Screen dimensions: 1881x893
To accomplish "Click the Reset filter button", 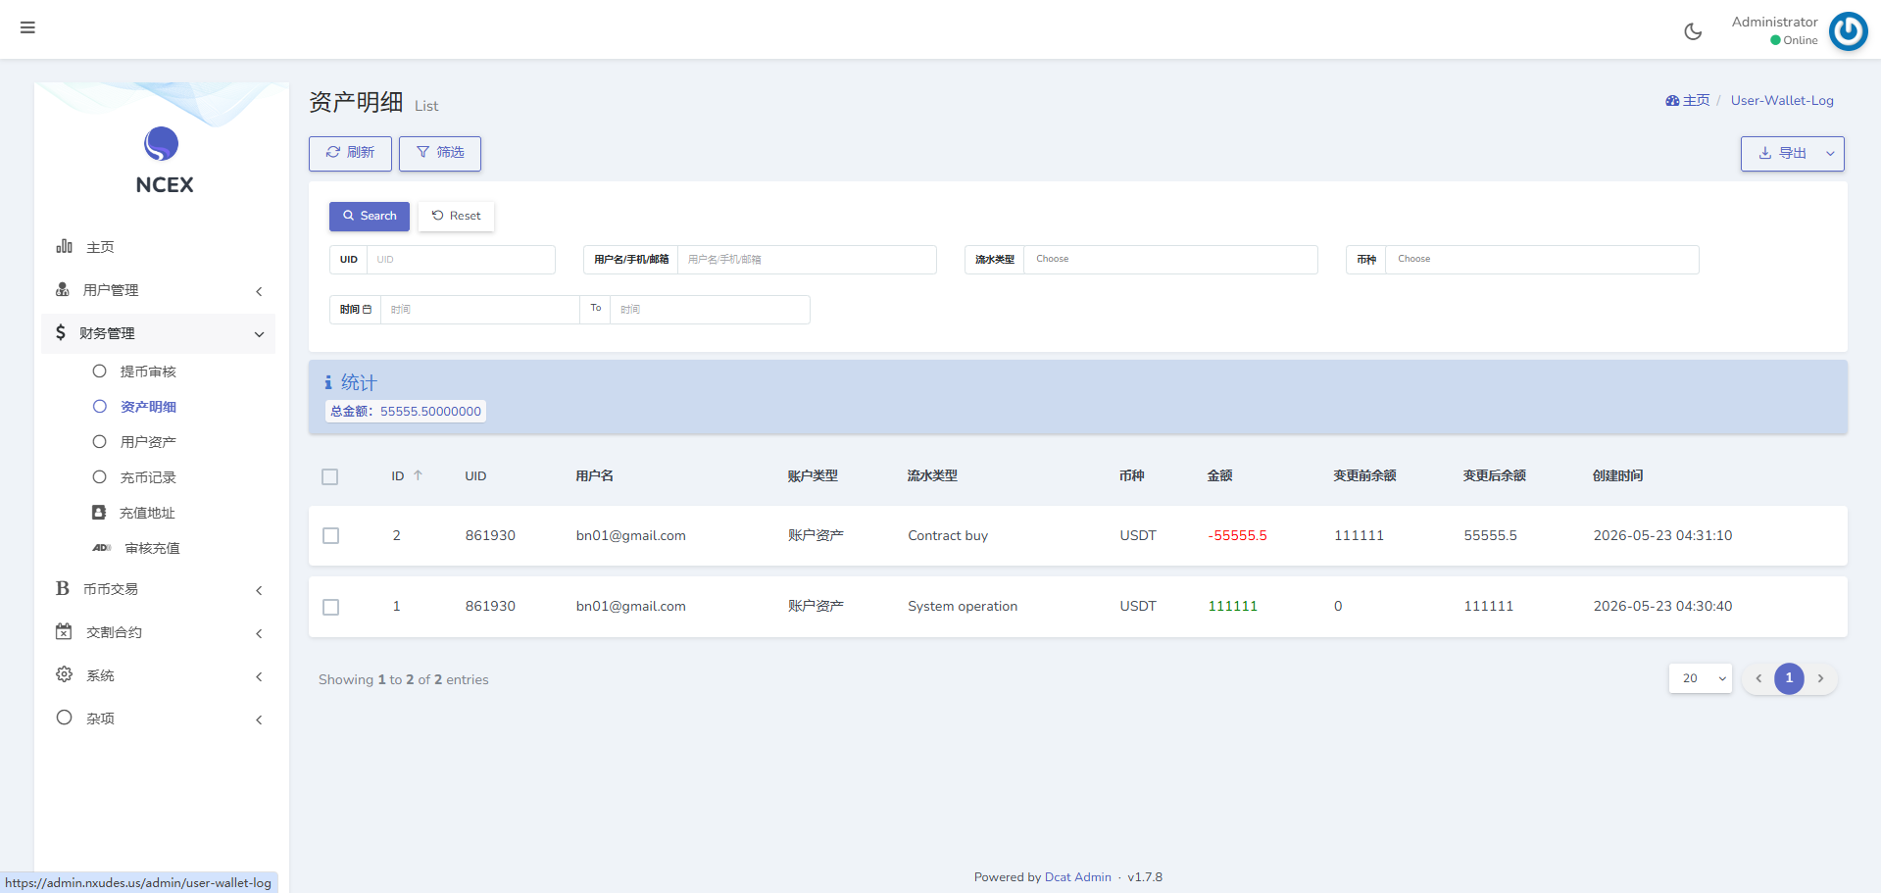I will click(457, 216).
